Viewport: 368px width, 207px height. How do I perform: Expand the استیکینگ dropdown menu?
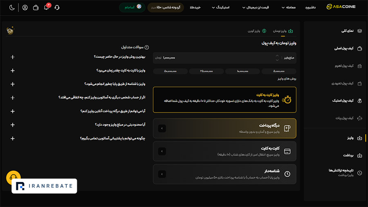pyautogui.click(x=221, y=7)
